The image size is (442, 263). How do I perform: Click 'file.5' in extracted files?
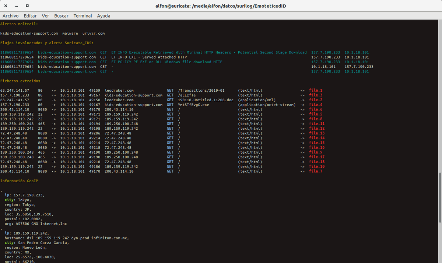pyautogui.click(x=316, y=115)
